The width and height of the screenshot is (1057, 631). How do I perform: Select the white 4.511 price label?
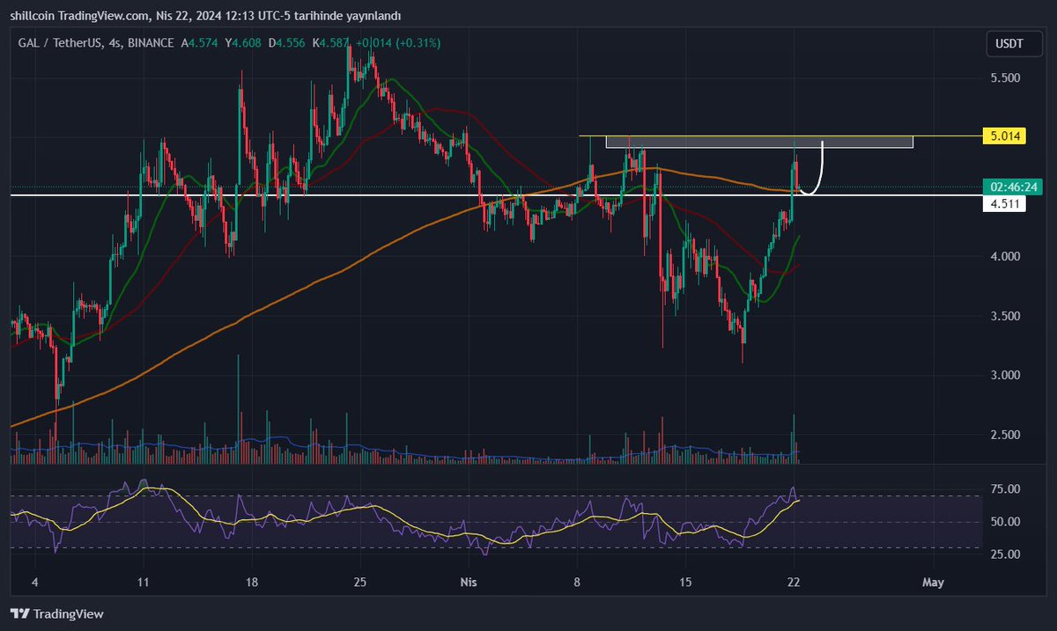[x=1004, y=203]
